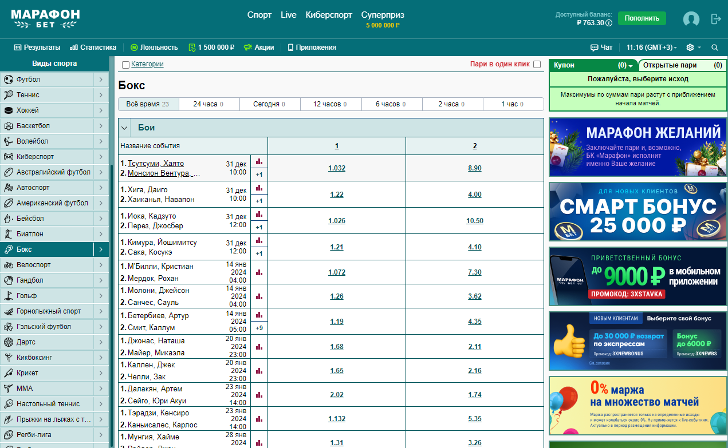
Task: Bet on odds 1.032 for Тсутсуми
Action: pyautogui.click(x=337, y=168)
